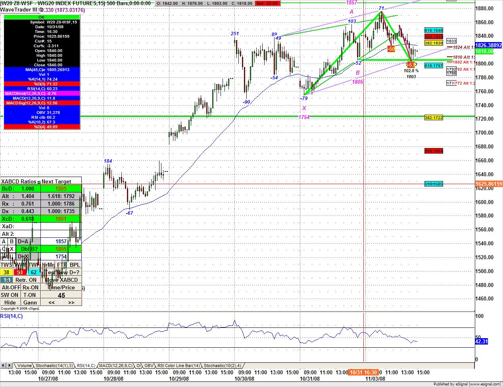Click the 500:1839 red Fibonacci label
503x387 pixels.
coord(434,37)
